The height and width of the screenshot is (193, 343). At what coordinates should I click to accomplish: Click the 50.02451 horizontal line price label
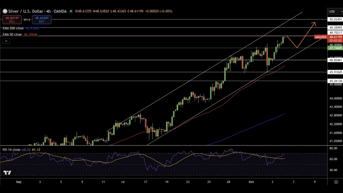[335, 19]
